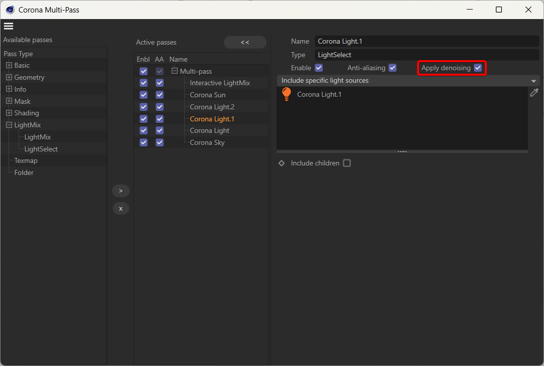Select LightSelect under available passes
Image resolution: width=544 pixels, height=366 pixels.
click(x=41, y=149)
